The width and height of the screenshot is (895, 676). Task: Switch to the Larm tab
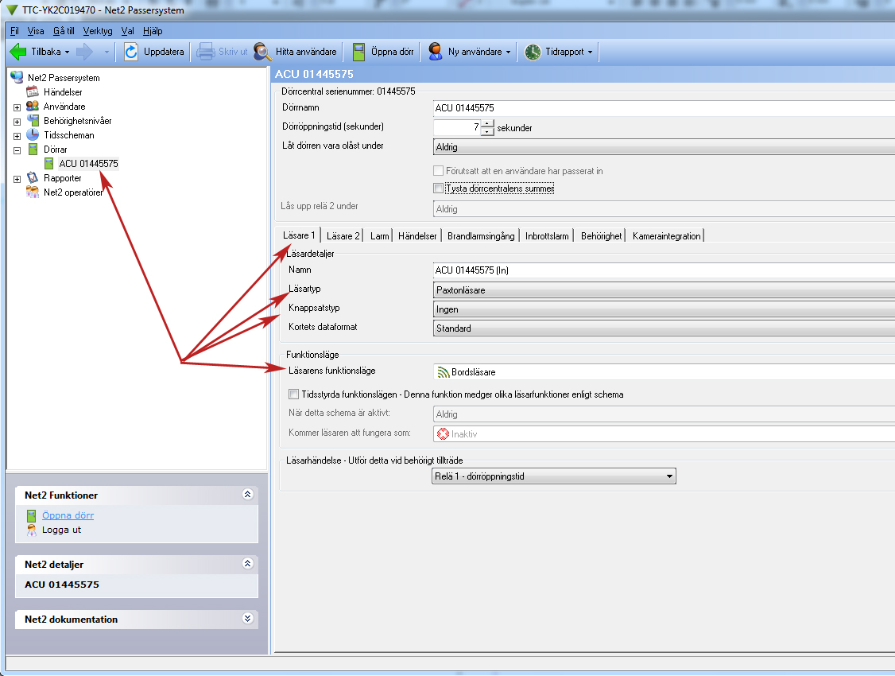379,235
